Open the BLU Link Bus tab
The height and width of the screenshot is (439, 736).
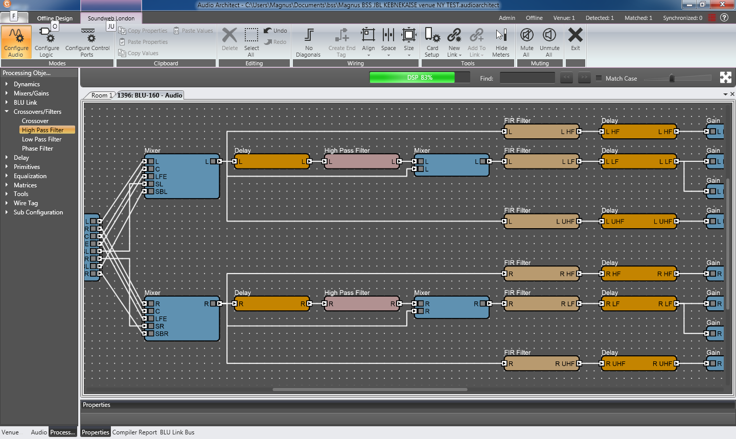pyautogui.click(x=177, y=432)
